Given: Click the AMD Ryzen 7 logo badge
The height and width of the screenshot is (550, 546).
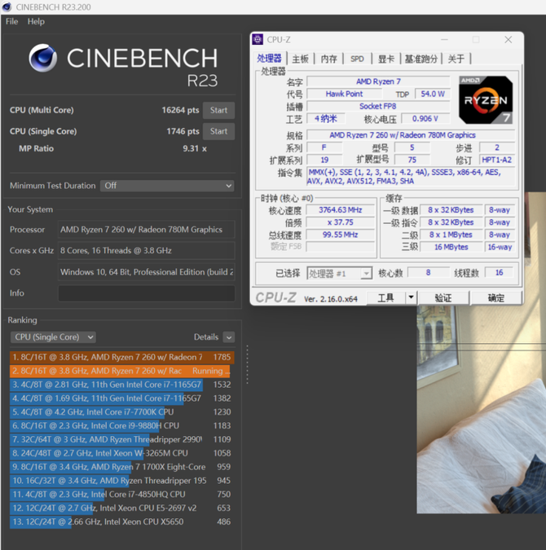Looking at the screenshot, I should pyautogui.click(x=486, y=99).
